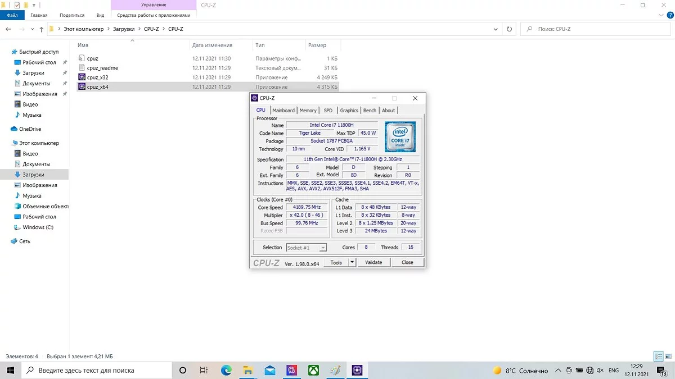Launch the Xbox app from taskbar
675x379 pixels.
click(313, 371)
